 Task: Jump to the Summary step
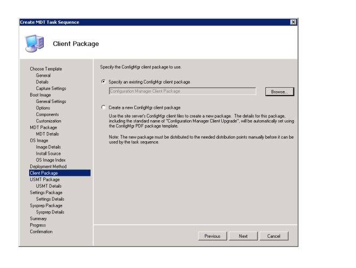[38, 218]
